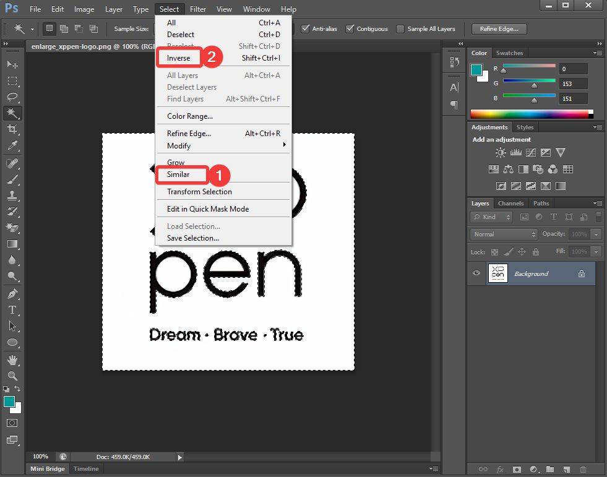Toggle the Anti-alias checkbox
This screenshot has height=477, width=607.
306,28
